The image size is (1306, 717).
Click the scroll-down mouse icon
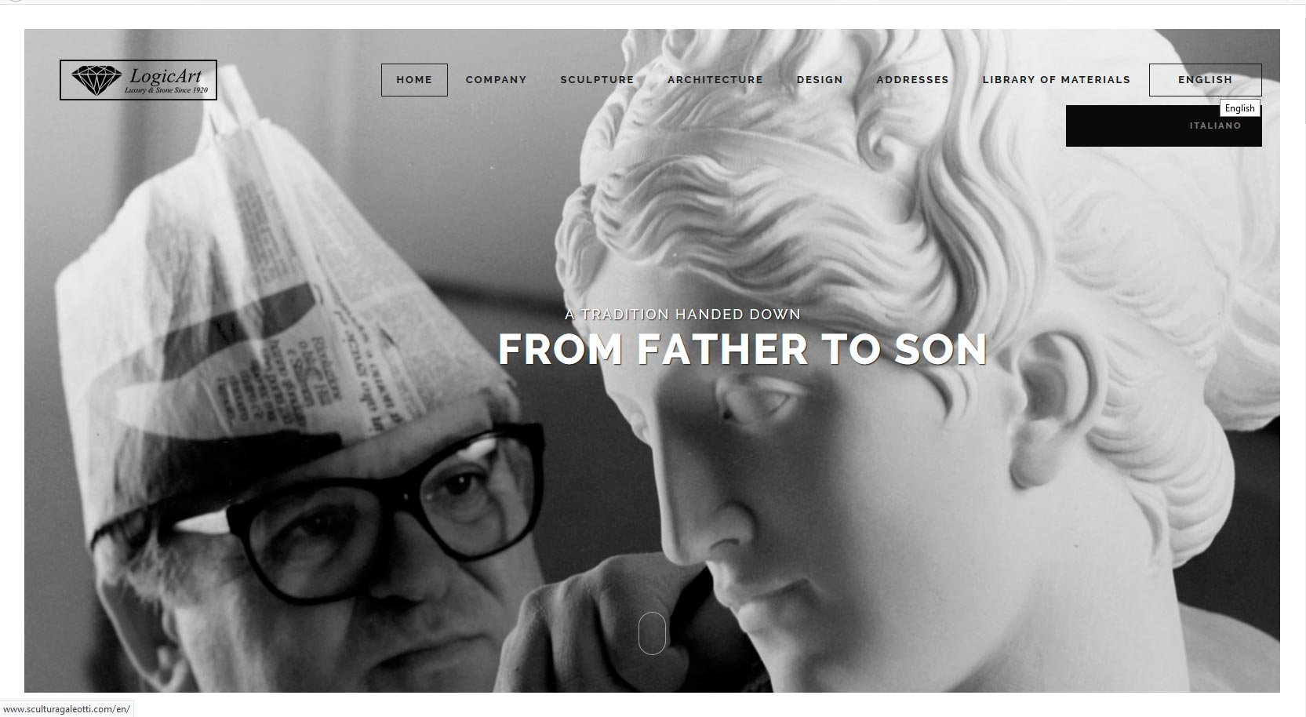click(652, 632)
